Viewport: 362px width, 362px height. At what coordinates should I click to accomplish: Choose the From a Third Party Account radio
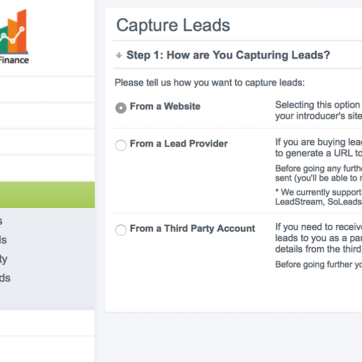click(x=121, y=230)
